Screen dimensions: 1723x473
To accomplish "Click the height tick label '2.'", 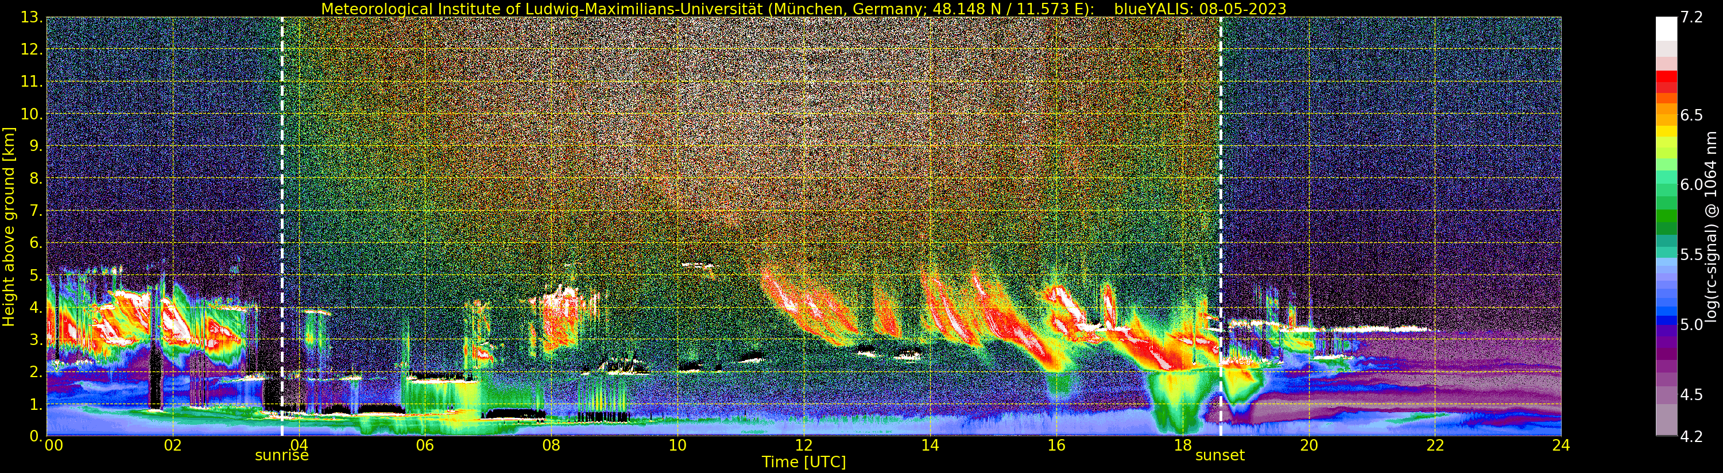I will tap(36, 371).
